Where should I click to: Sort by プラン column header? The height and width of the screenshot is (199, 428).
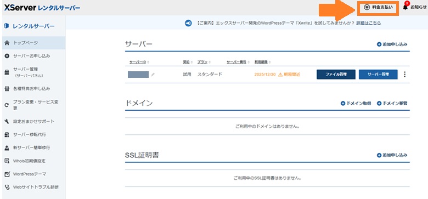tap(204, 62)
